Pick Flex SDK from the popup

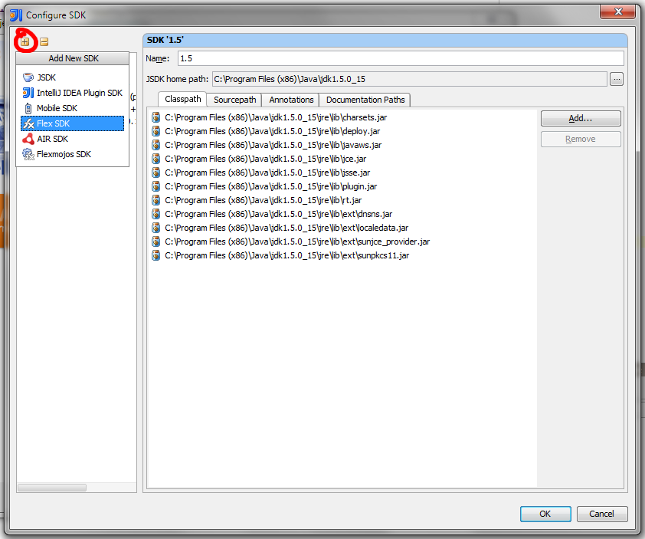[73, 123]
